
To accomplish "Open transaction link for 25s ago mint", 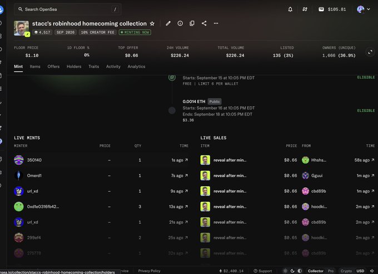I will 186,238.
